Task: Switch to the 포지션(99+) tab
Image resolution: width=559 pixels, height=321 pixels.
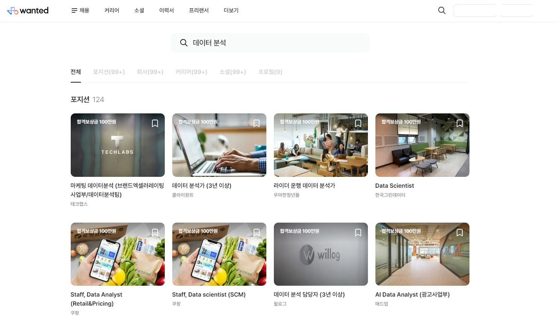Action: click(x=109, y=72)
